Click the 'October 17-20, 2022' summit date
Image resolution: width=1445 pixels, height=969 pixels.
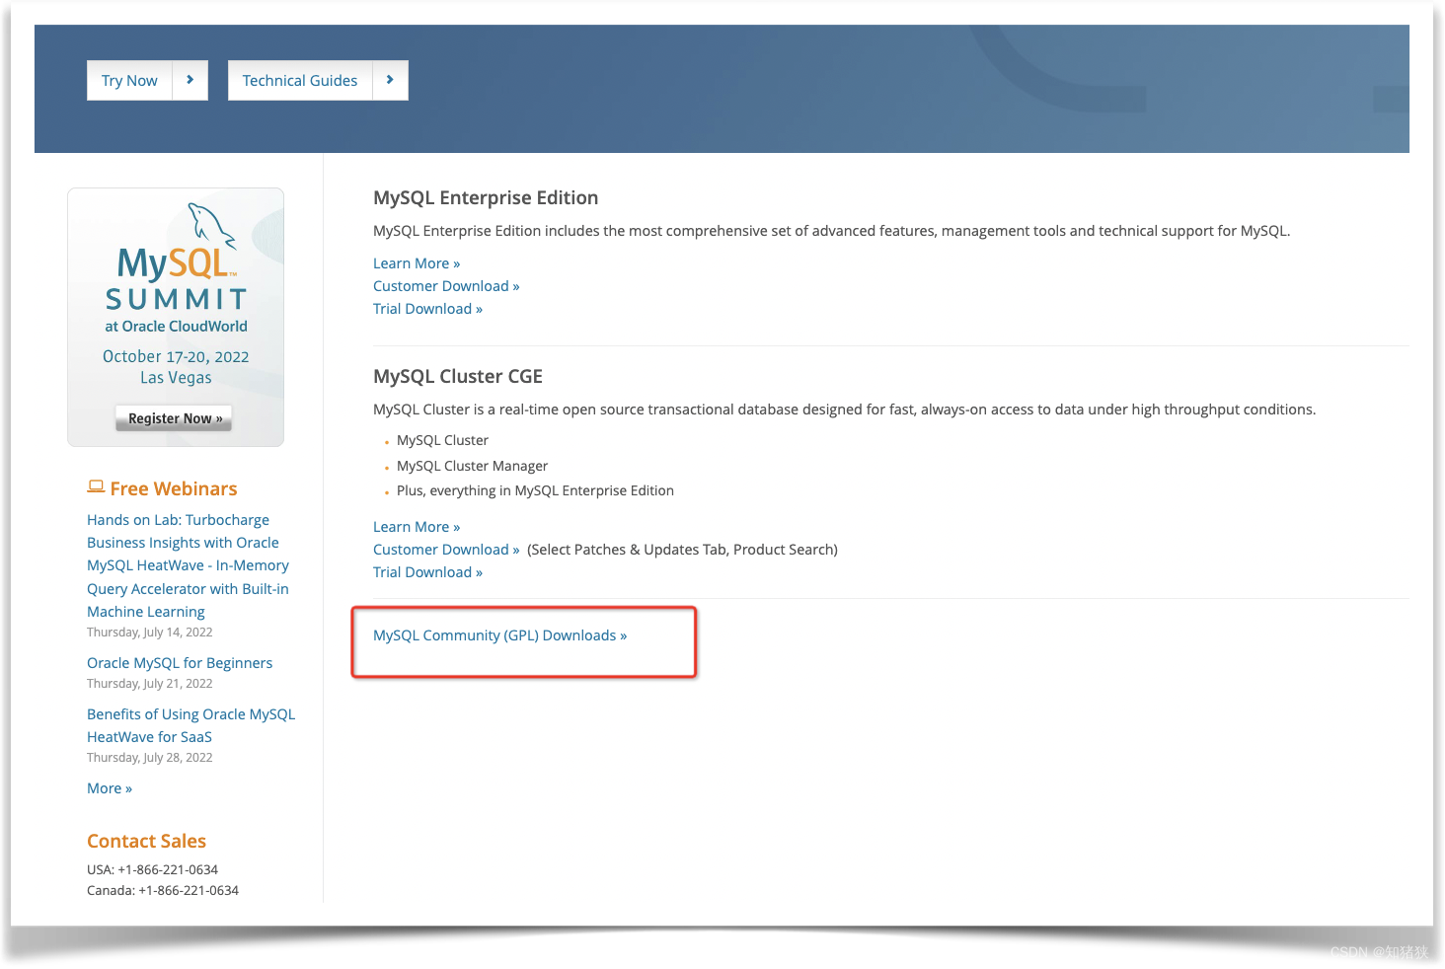point(176,356)
